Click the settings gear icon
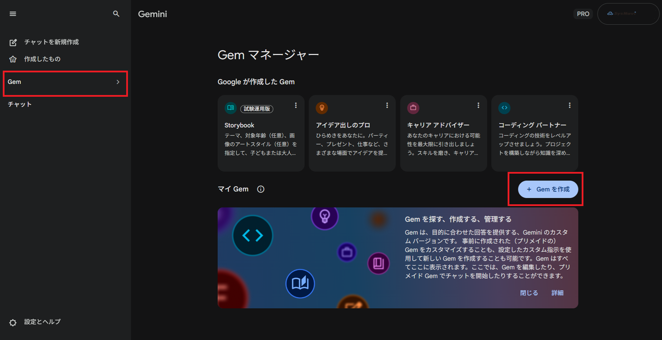The height and width of the screenshot is (340, 662). pyautogui.click(x=13, y=322)
